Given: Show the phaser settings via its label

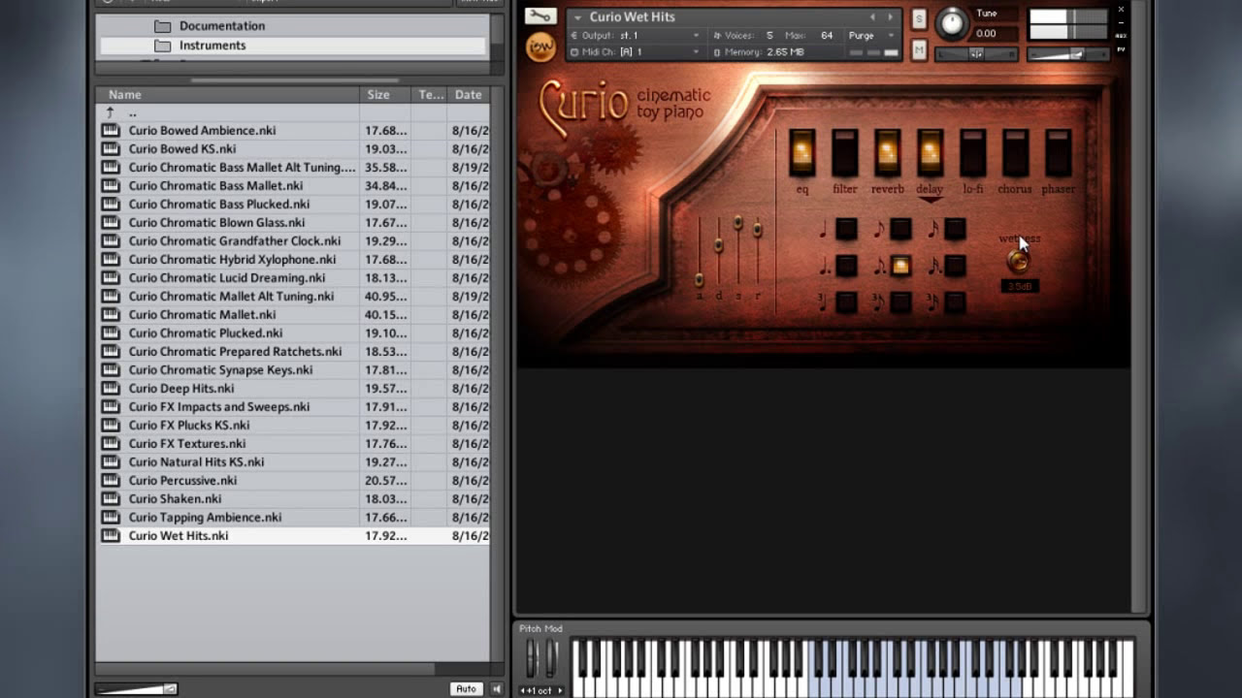Looking at the screenshot, I should [1058, 189].
